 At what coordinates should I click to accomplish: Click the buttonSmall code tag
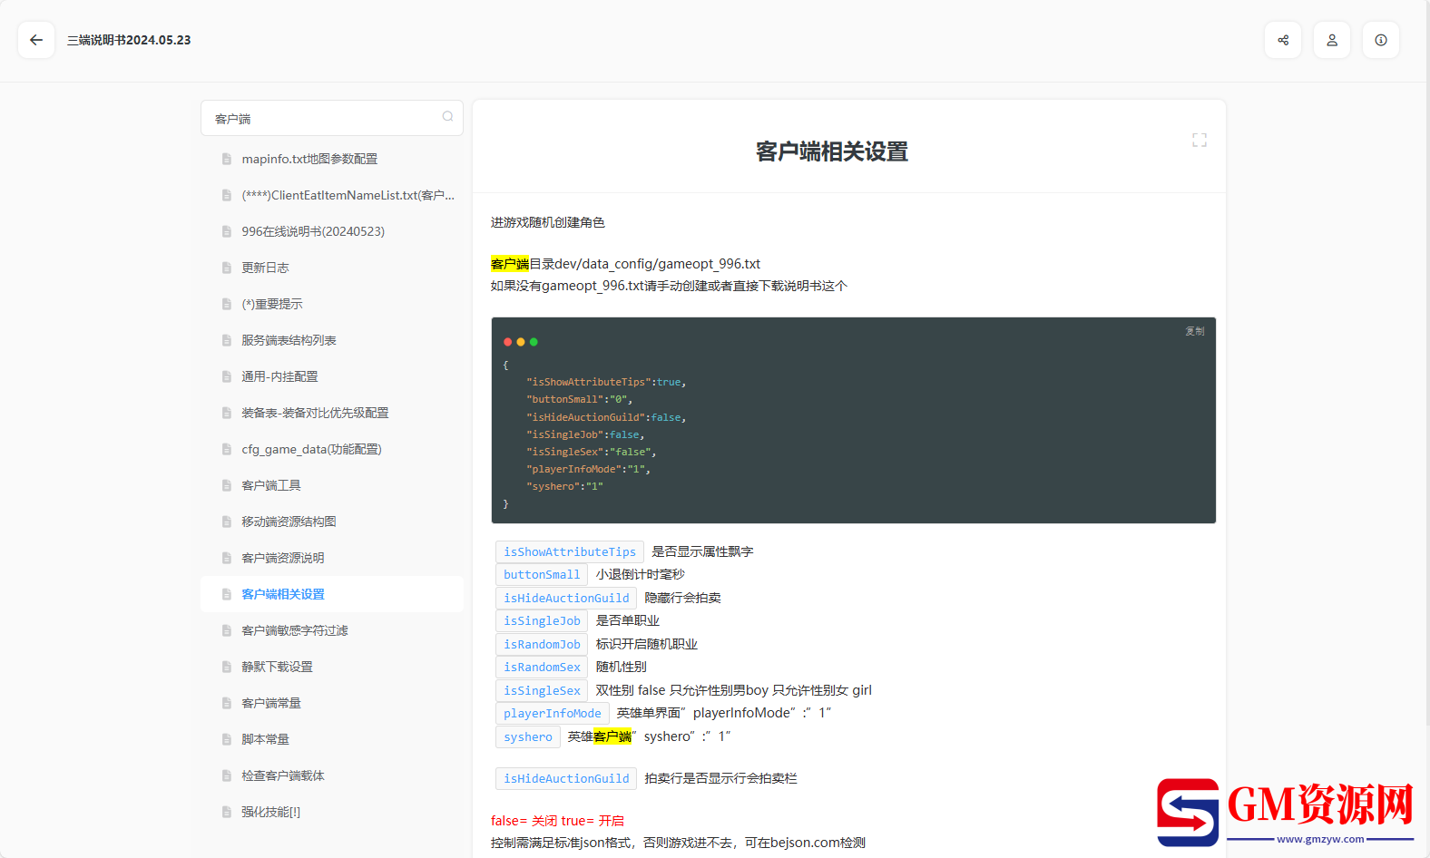tap(542, 574)
